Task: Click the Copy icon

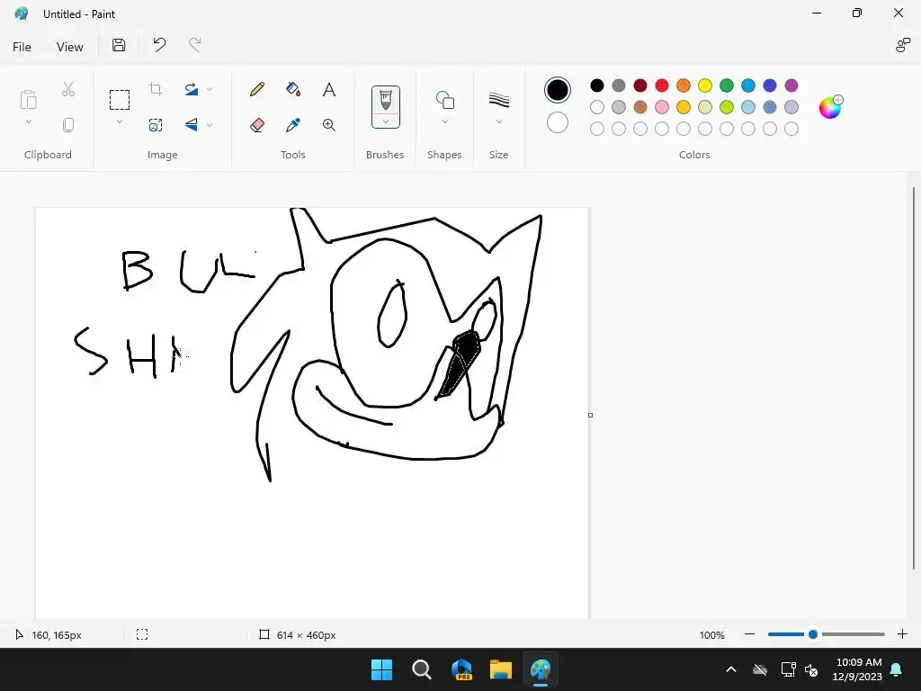Action: (68, 124)
